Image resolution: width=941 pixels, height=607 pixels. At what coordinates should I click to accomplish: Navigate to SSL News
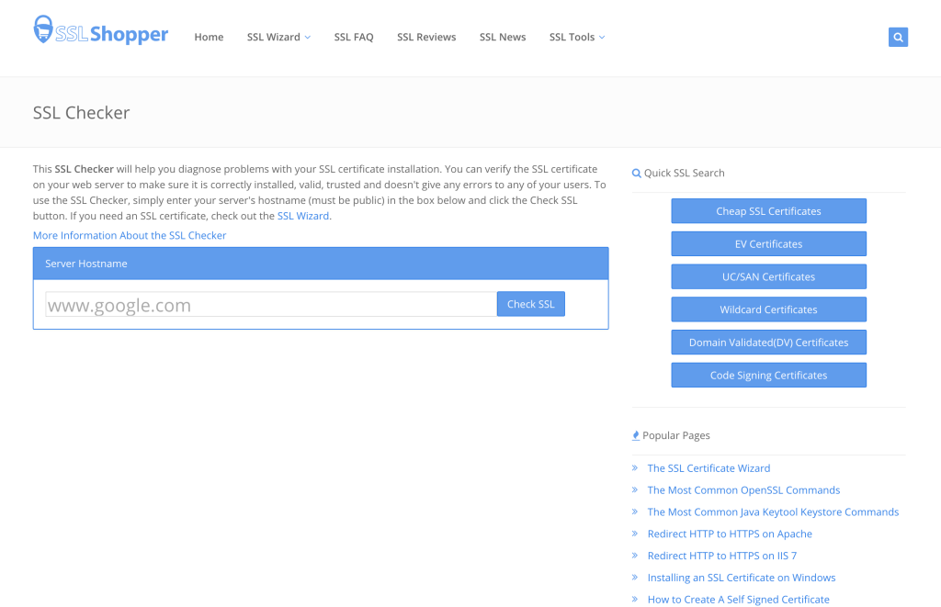coord(503,38)
